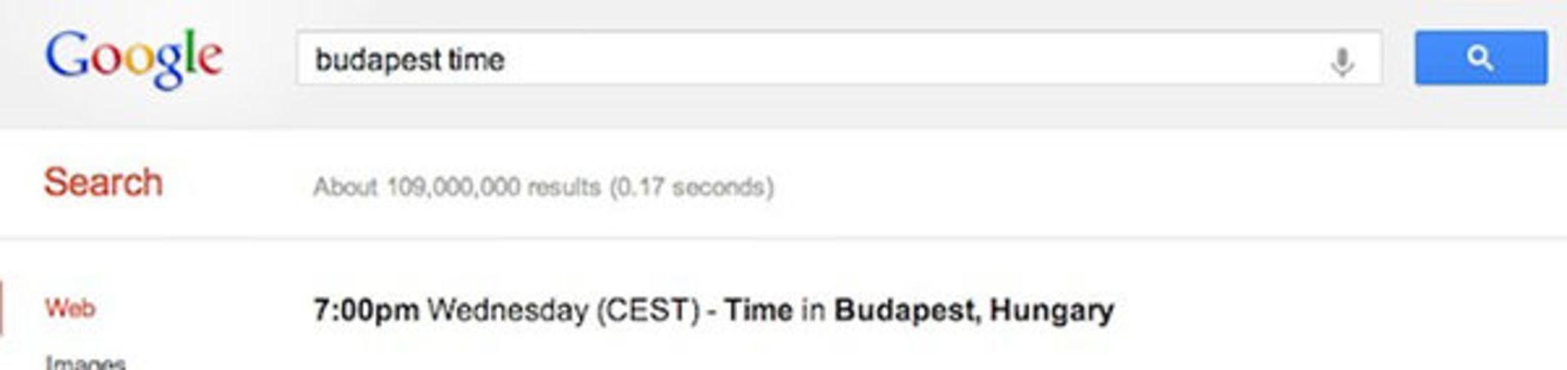Click empty space inside the search field
The width and height of the screenshot is (1567, 370).
tap(898, 59)
